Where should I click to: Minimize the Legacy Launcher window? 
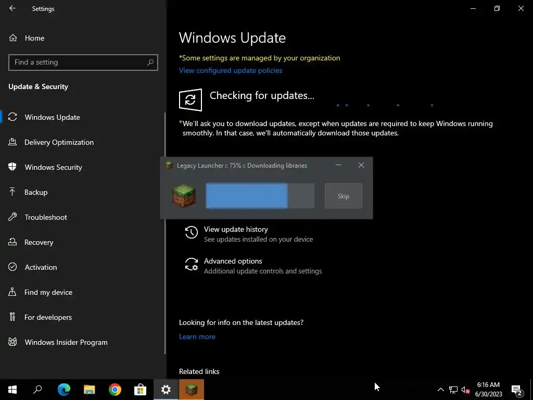tap(338, 165)
